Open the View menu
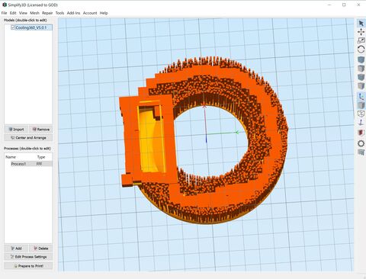Screen dimensions: 366x279 tap(23, 13)
